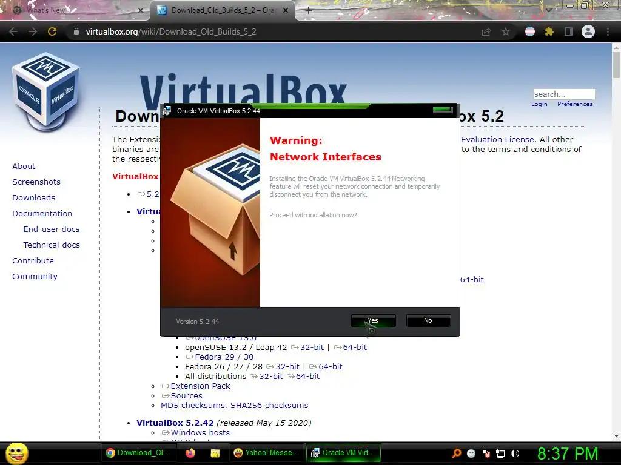Image resolution: width=621 pixels, height=465 pixels.
Task: Open a new browser tab
Action: coord(309,10)
